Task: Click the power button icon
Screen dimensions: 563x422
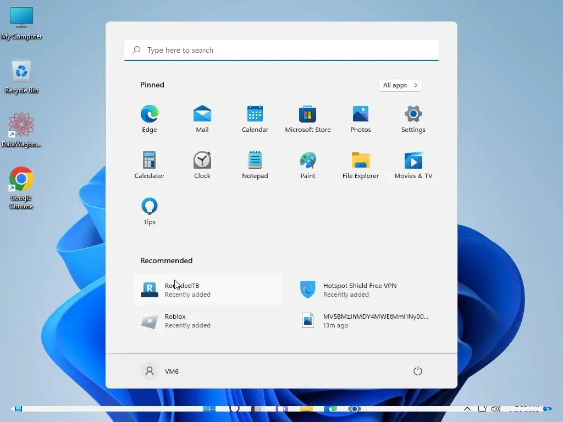Action: tap(418, 371)
